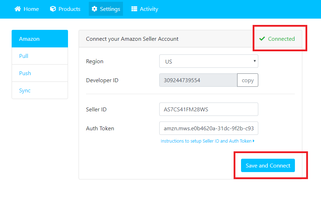The image size is (321, 197).
Task: Click the Developer ID field 309244739554
Action: [198, 80]
